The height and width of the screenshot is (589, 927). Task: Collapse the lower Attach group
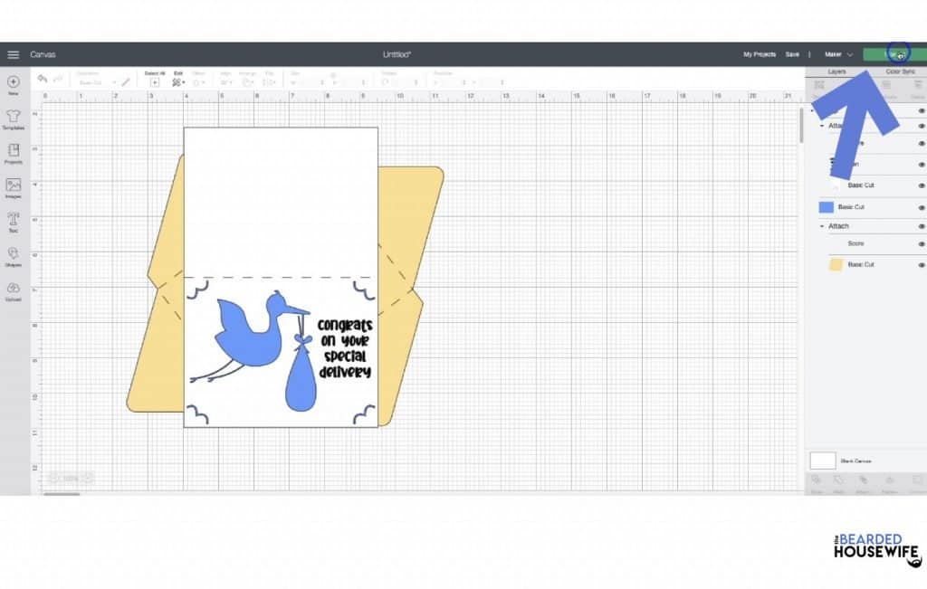click(822, 226)
